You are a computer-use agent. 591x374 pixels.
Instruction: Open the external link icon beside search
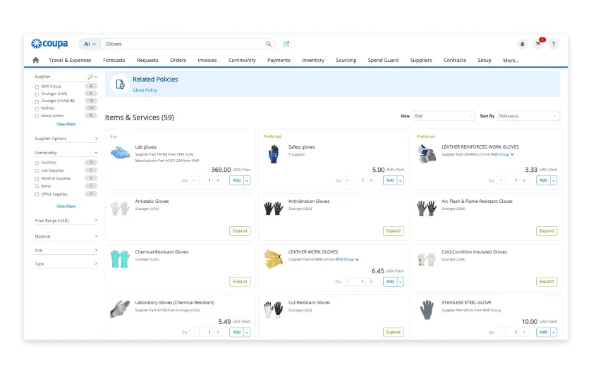pyautogui.click(x=286, y=44)
